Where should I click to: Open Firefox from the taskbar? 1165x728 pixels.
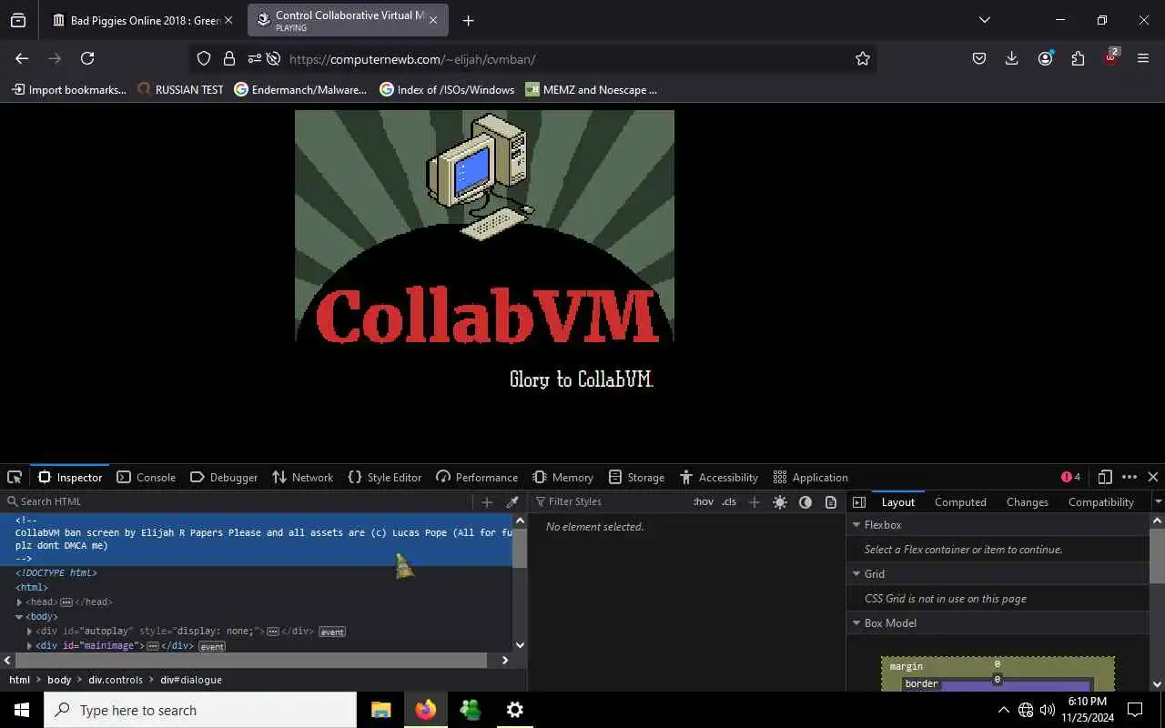point(426,710)
